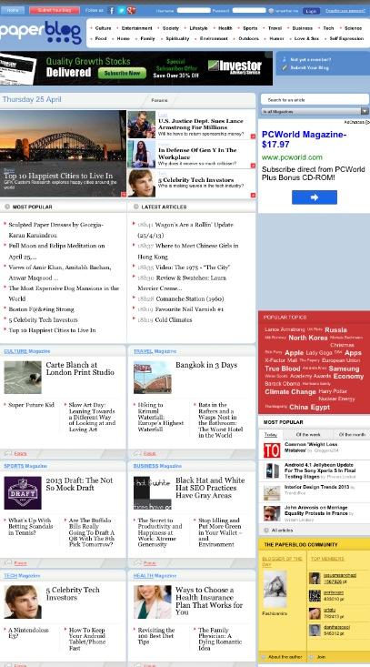Open Ways to Choose a Health Insurance Plan
The width and height of the screenshot is (370, 667).
209,601
